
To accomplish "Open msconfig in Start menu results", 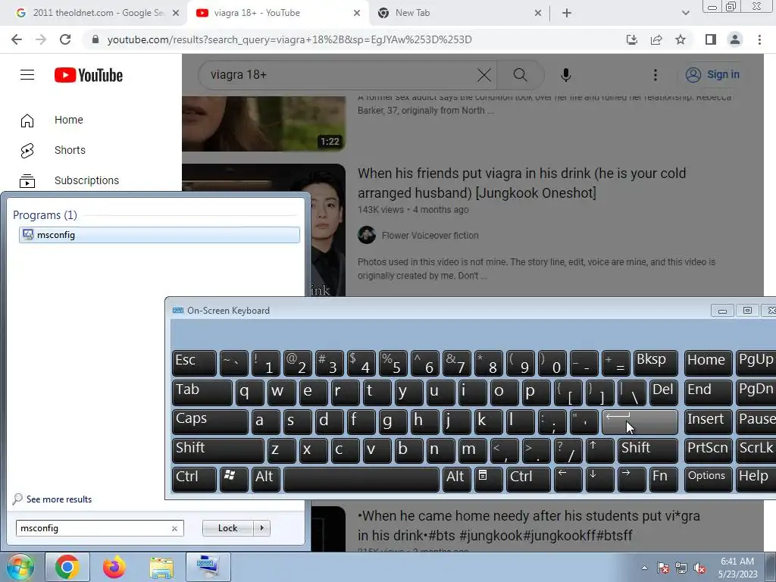I will tap(159, 235).
